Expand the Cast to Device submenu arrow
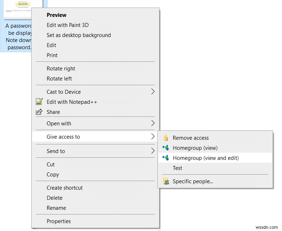This screenshot has width=282, height=231. point(153,92)
